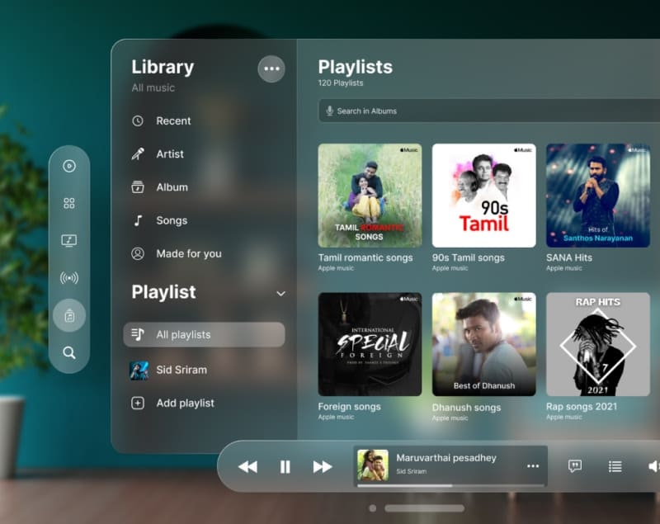
Task: Pause the currently playing song
Action: 285,466
